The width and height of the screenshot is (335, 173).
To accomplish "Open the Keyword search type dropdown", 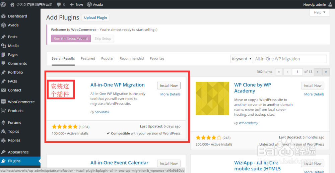I will (242, 59).
